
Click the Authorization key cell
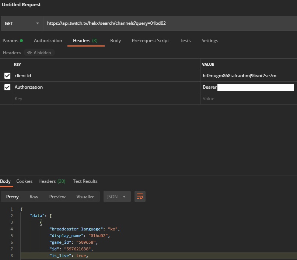tap(106, 87)
